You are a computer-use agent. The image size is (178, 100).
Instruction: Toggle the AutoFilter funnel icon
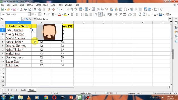point(107,9)
